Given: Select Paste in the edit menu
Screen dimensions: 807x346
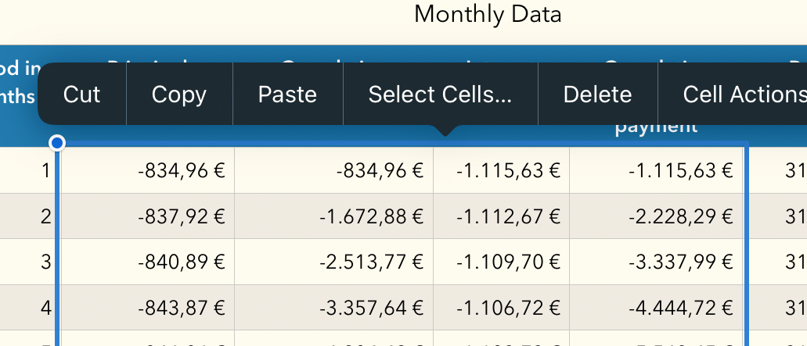Looking at the screenshot, I should click(288, 95).
